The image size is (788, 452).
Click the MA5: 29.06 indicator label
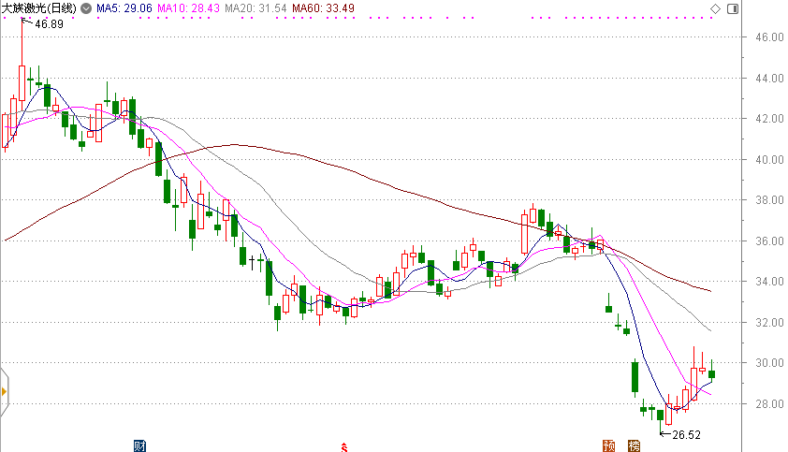pos(124,8)
